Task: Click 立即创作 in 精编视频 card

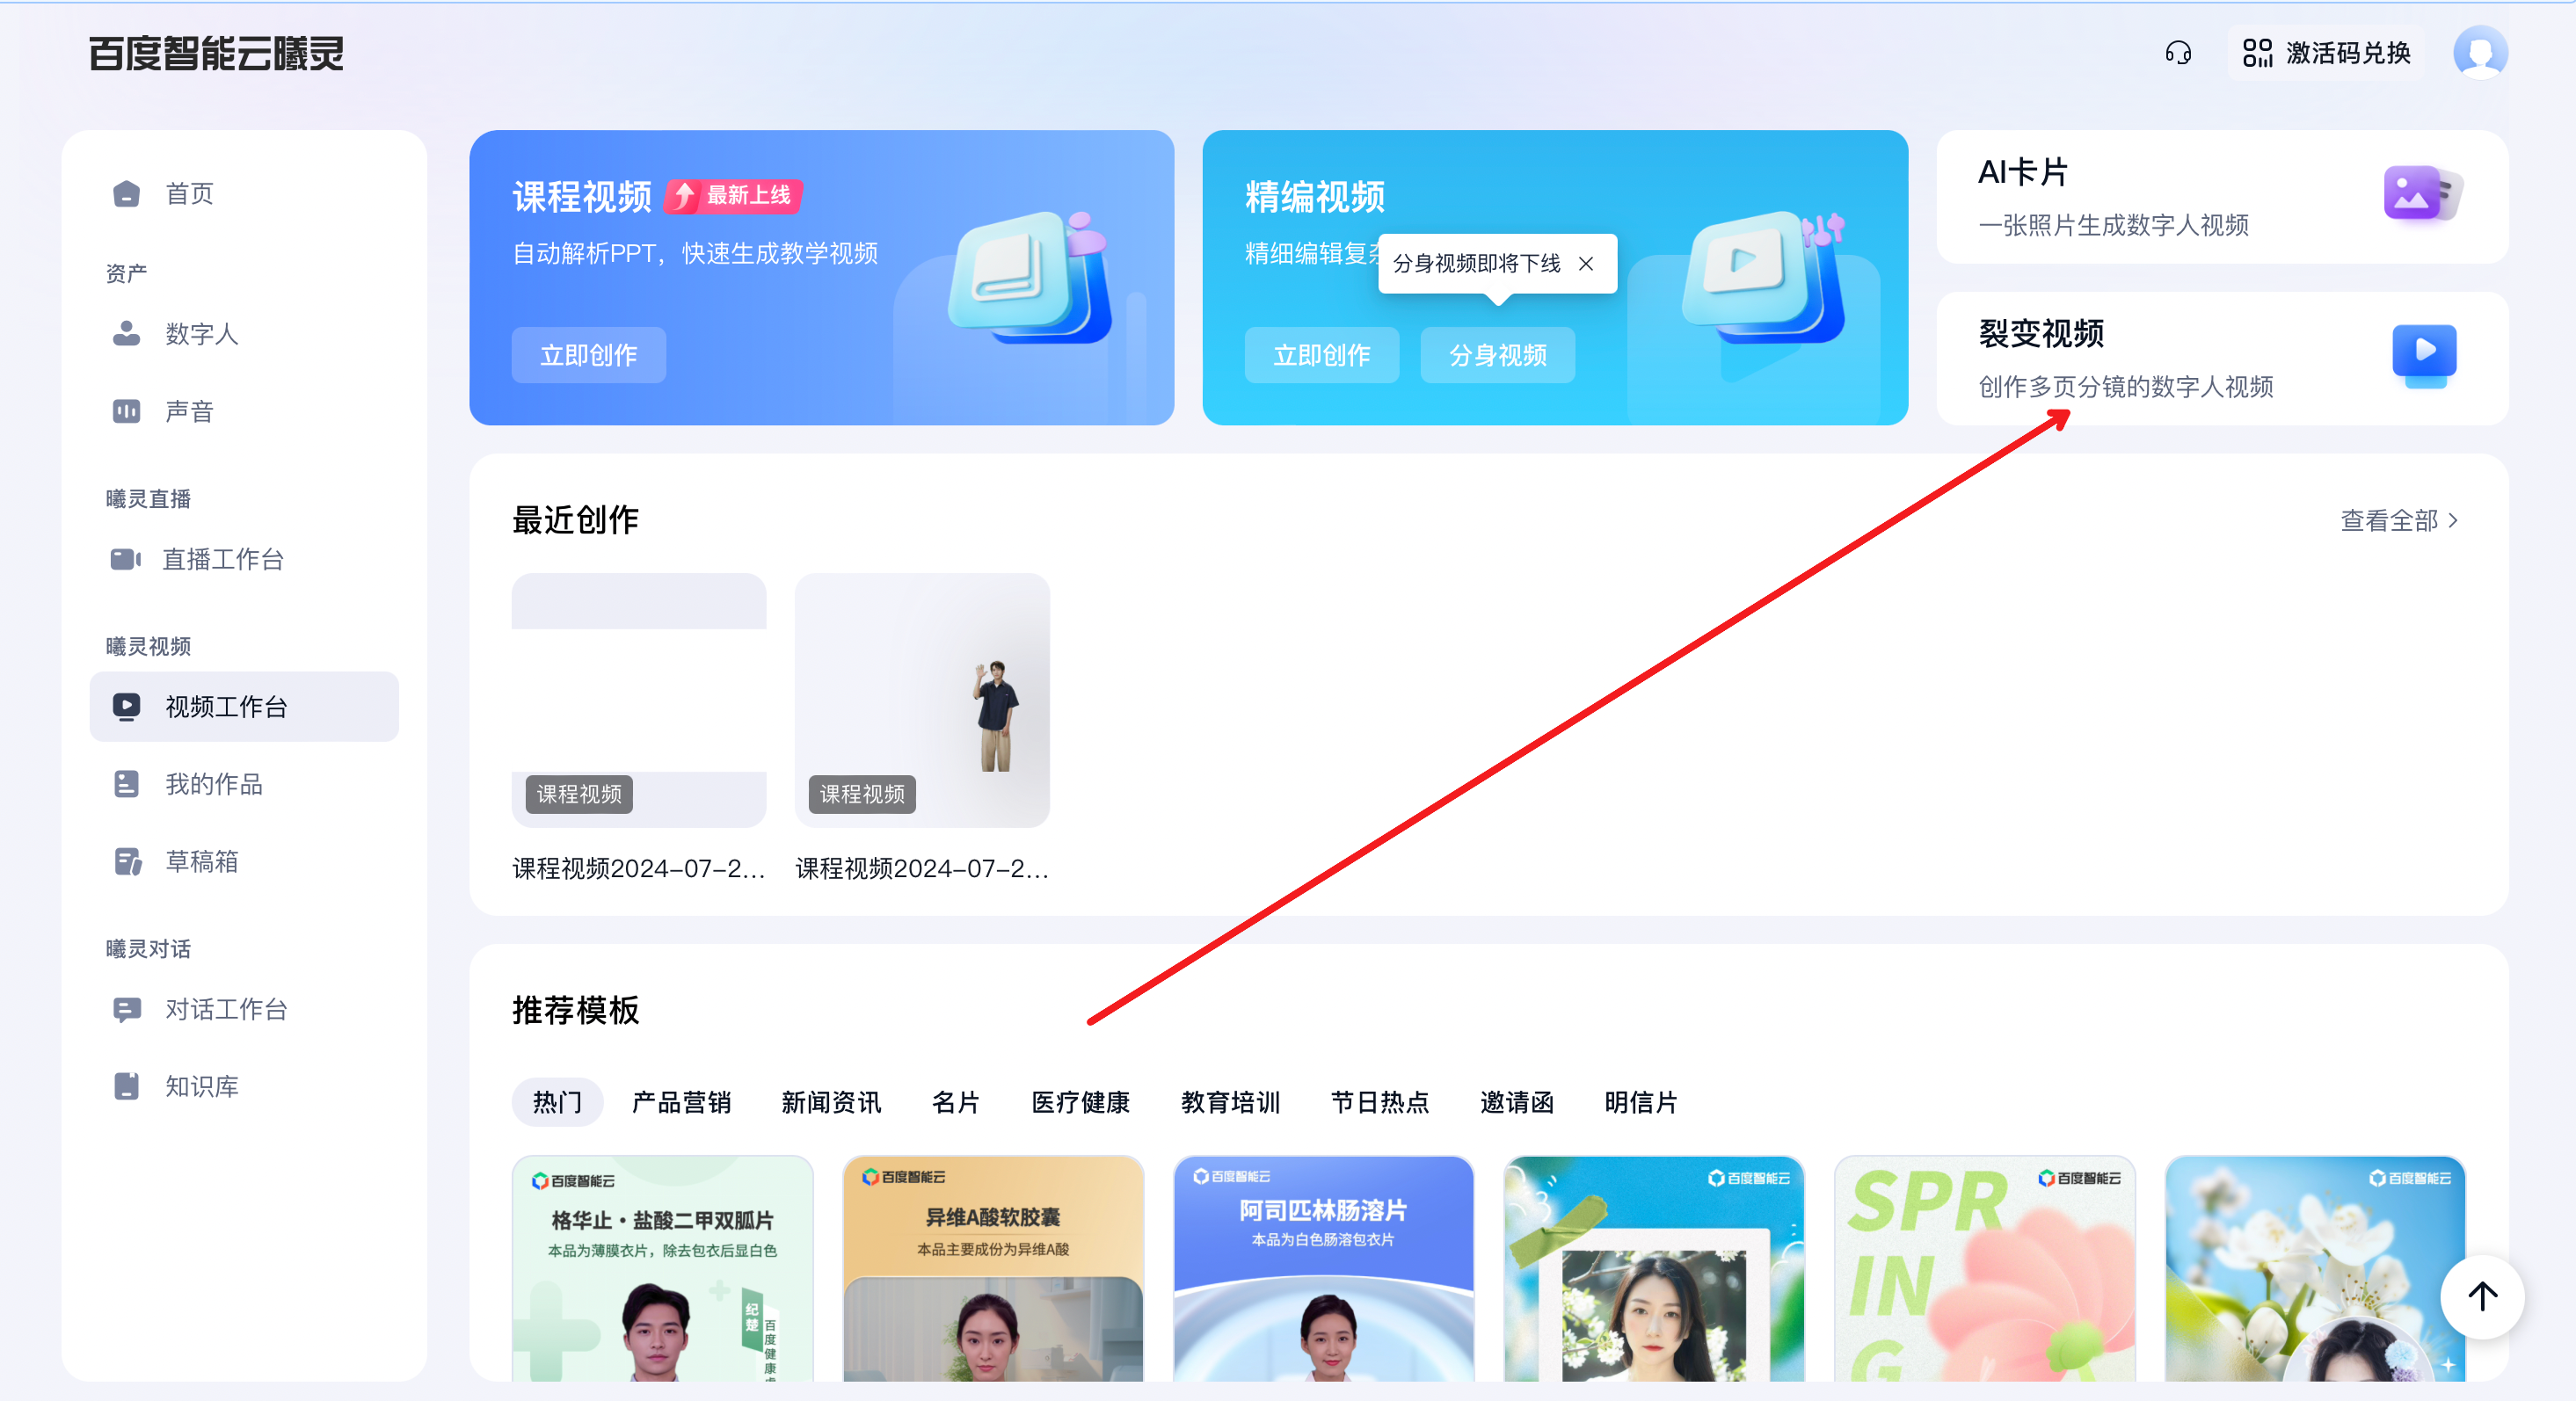Action: (x=1321, y=355)
